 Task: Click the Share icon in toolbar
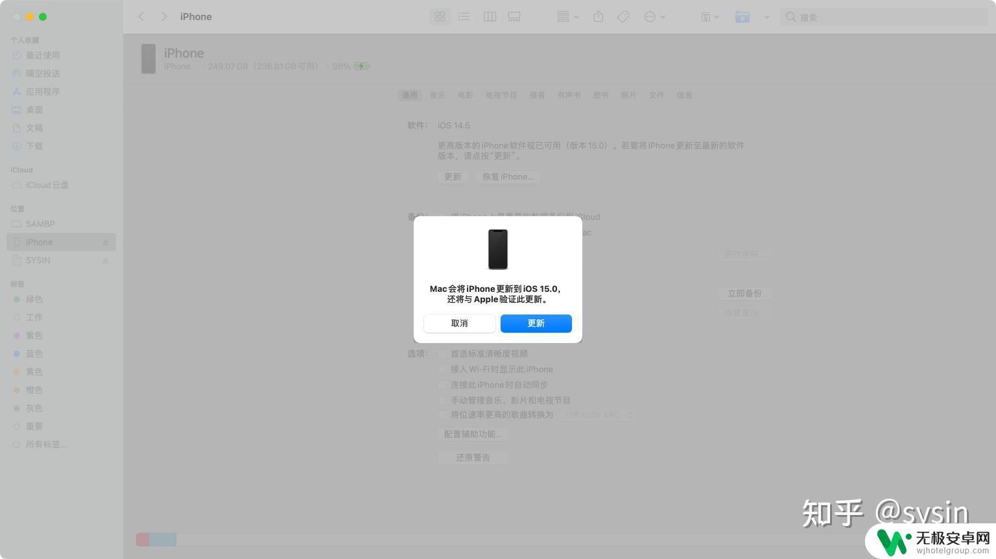[x=599, y=17]
